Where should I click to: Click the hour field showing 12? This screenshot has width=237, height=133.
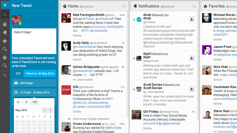click(18, 102)
